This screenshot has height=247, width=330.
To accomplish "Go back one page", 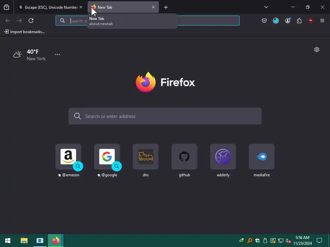I will (x=8, y=21).
